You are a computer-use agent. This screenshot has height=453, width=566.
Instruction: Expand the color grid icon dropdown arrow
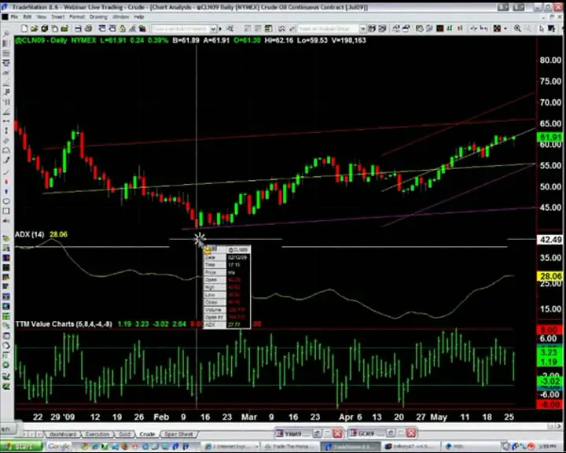505,28
